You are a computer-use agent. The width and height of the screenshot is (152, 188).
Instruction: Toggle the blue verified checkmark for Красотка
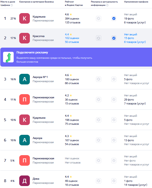pyautogui.click(x=114, y=38)
